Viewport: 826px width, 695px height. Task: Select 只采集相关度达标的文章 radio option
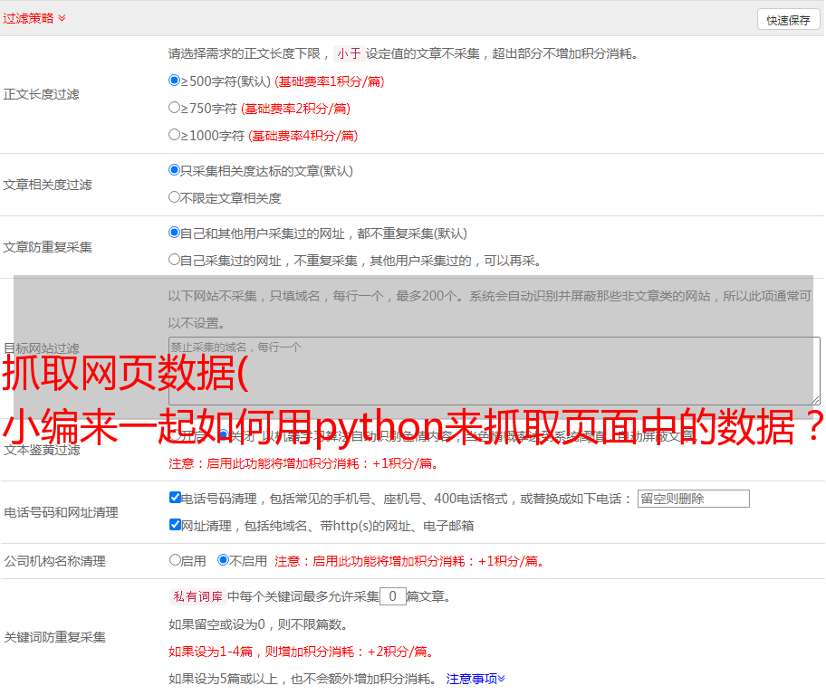click(175, 170)
